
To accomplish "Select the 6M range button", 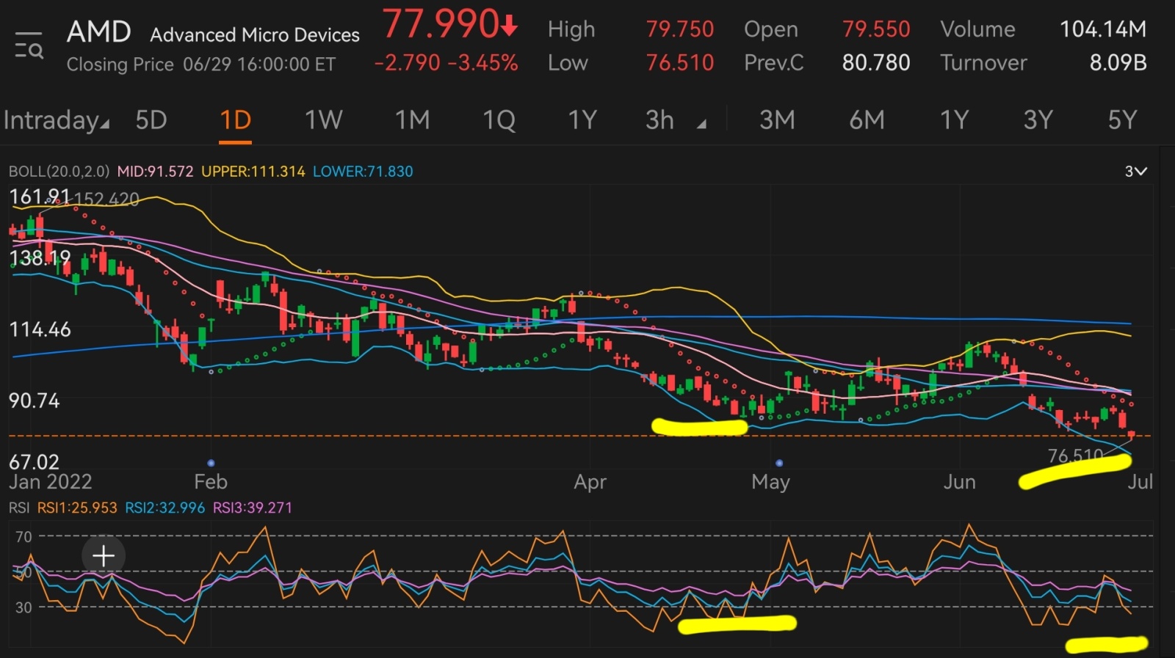I will tap(867, 120).
